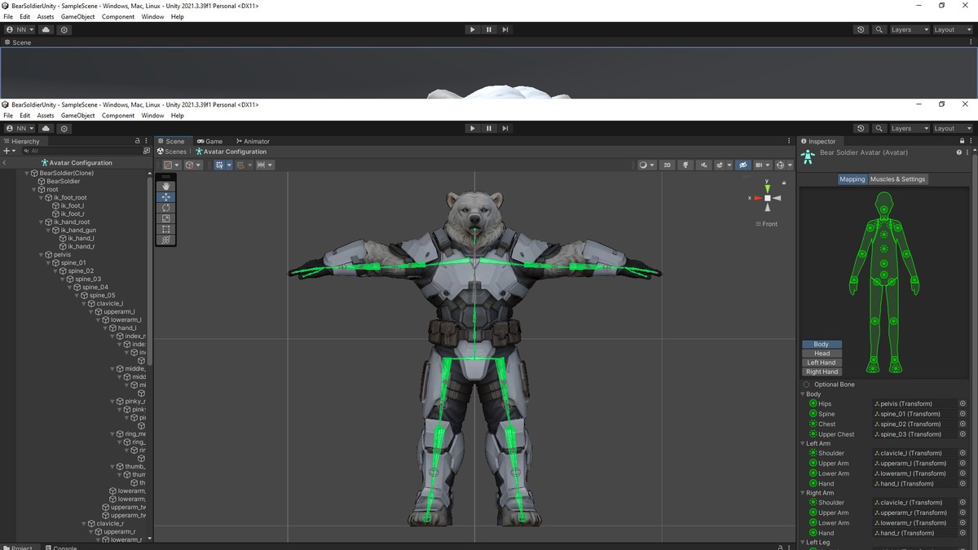Select the View (hand) tool in Scene overlay
Viewport: 978px width, 550px height.
tap(166, 187)
